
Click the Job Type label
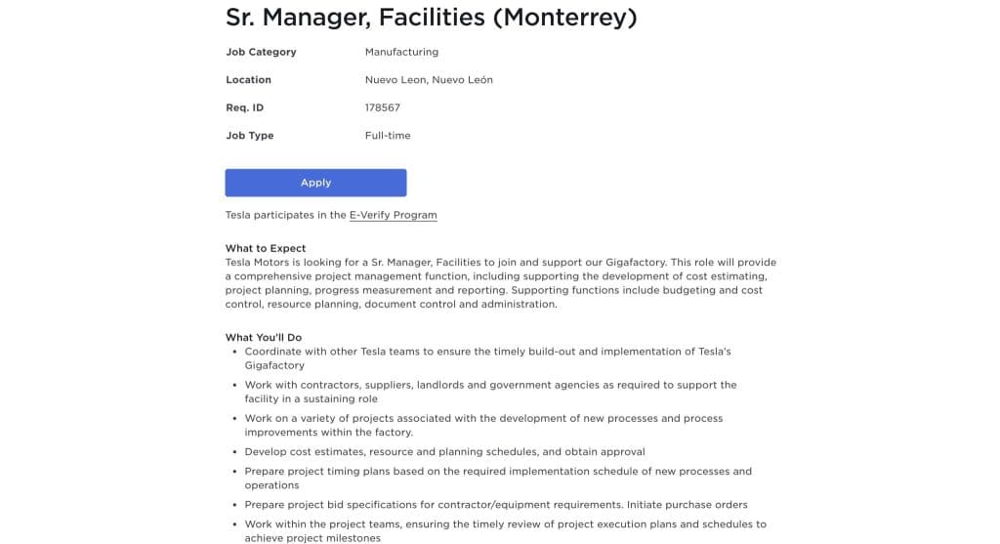(x=249, y=136)
